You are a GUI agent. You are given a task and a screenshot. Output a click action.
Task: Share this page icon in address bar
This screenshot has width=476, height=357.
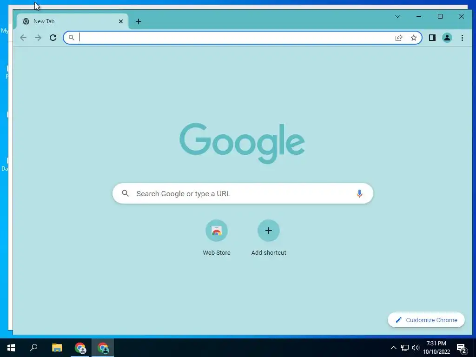click(399, 38)
